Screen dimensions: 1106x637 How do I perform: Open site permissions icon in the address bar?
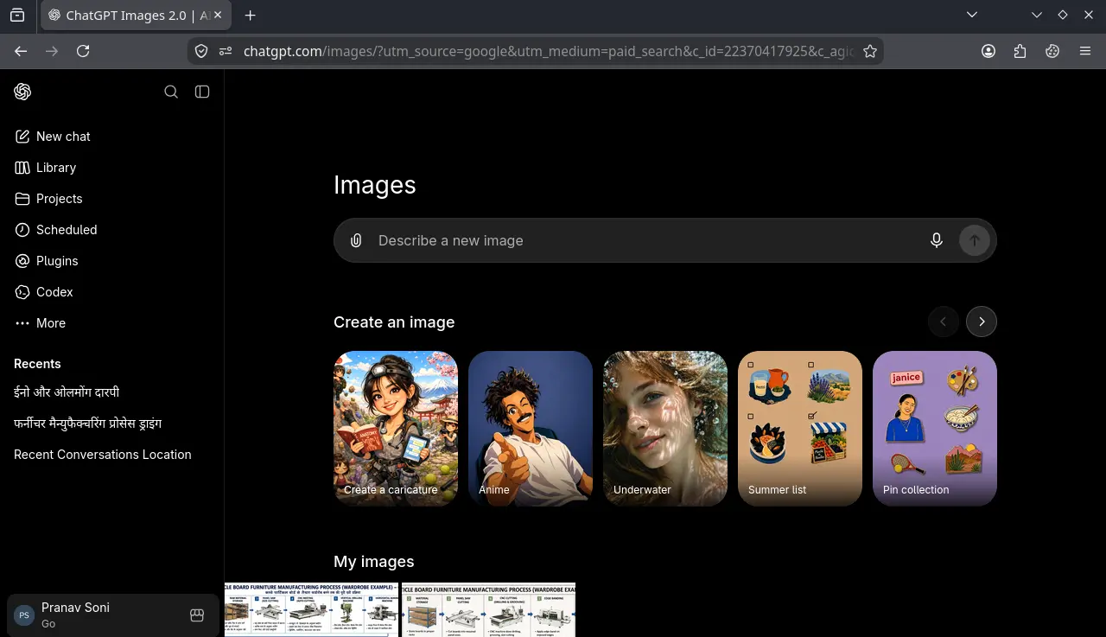coord(226,51)
